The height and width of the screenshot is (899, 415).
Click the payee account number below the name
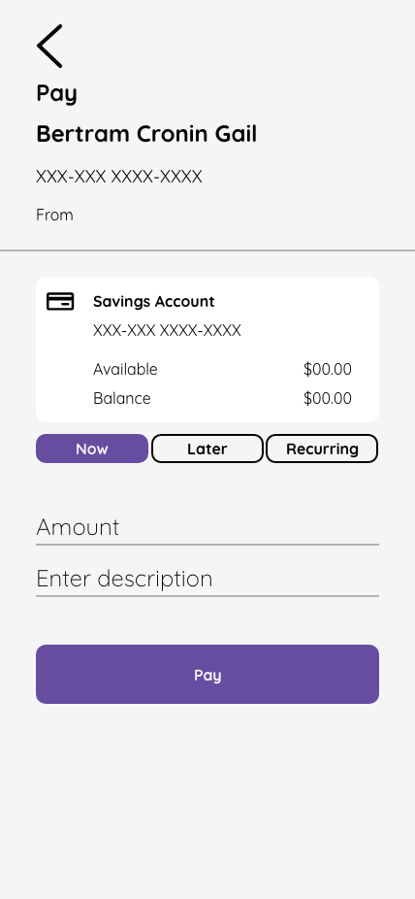119,177
